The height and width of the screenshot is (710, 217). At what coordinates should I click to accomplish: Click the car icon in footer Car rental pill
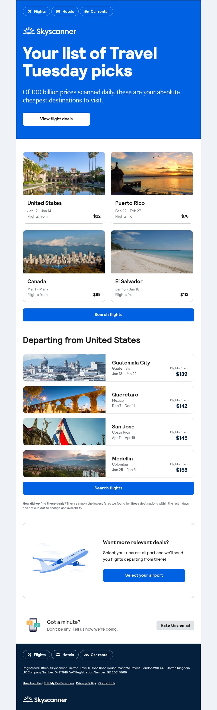pos(87,655)
